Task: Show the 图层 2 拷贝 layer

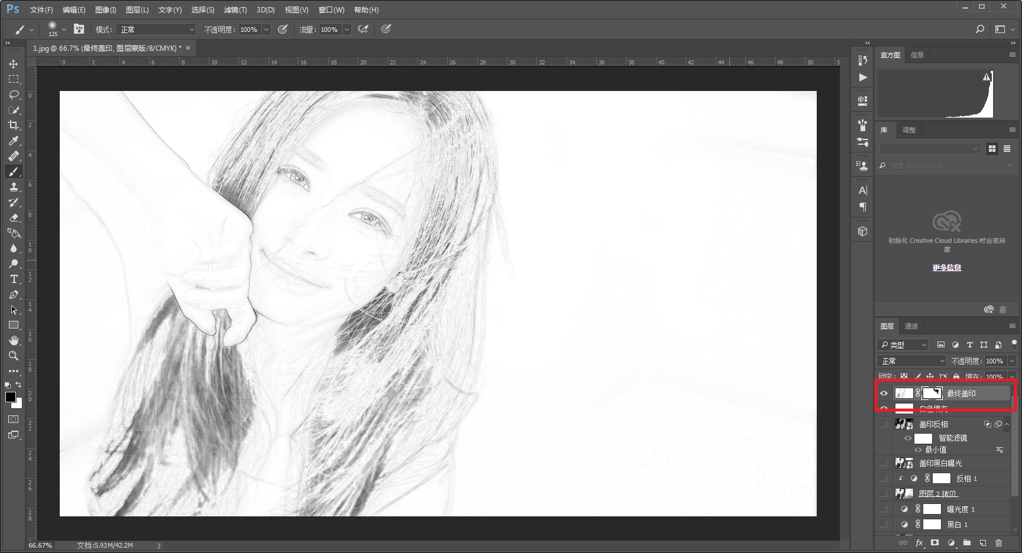Action: click(x=884, y=493)
